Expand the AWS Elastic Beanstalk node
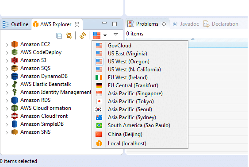 7,85
